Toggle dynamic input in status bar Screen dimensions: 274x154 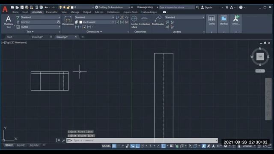tap(133, 146)
